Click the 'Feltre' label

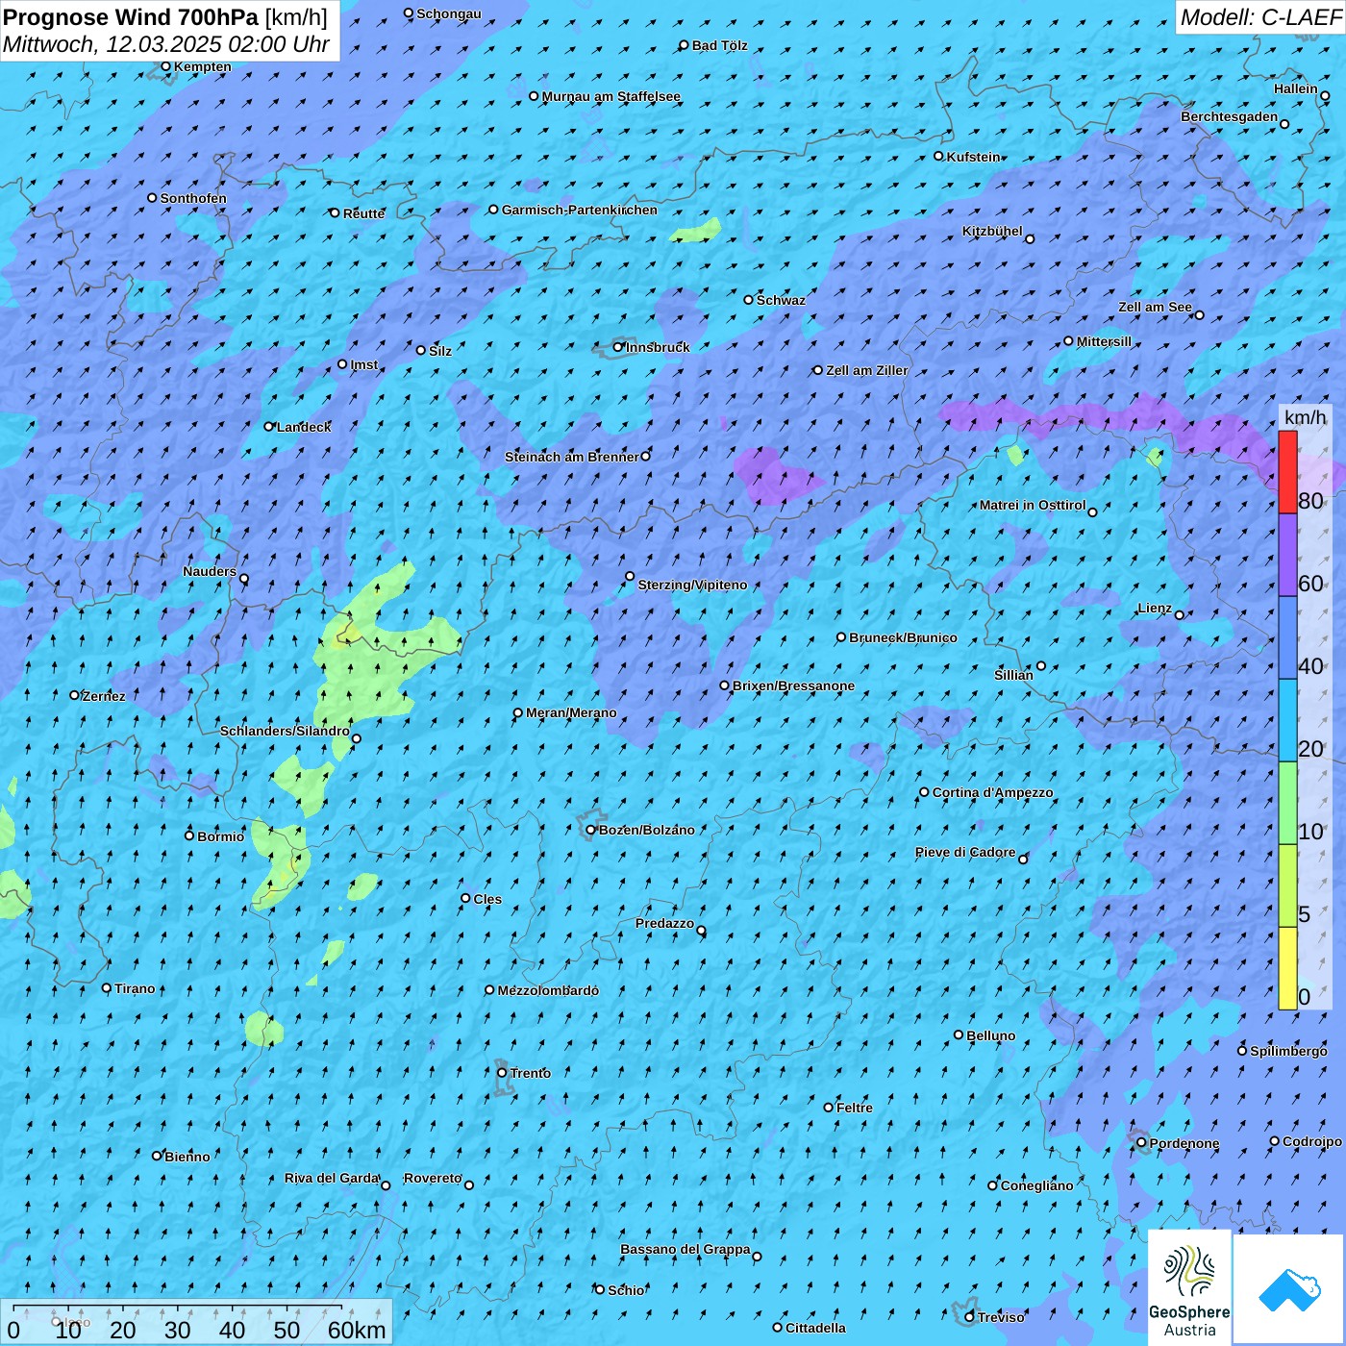[x=855, y=1108]
